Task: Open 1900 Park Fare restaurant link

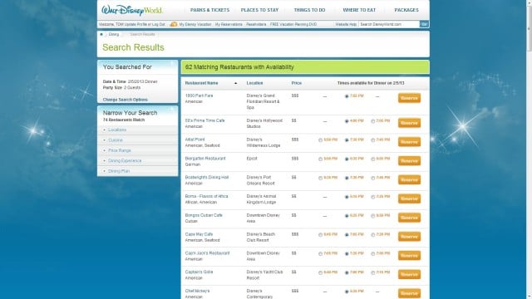Action: click(199, 96)
